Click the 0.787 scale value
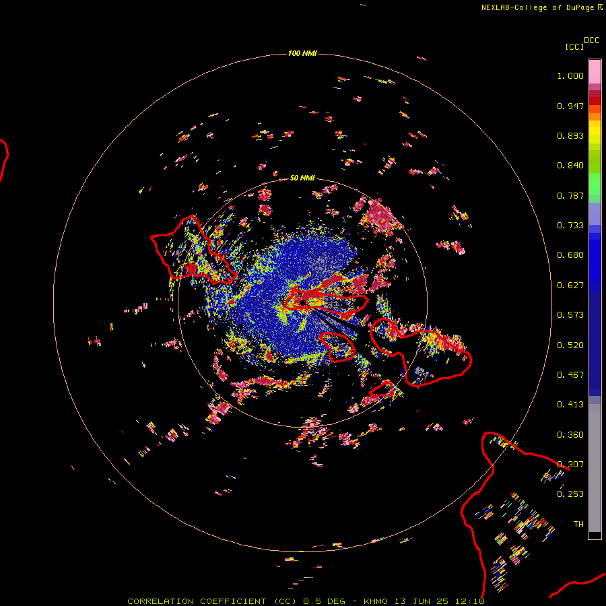This screenshot has height=606, width=606. pos(570,195)
